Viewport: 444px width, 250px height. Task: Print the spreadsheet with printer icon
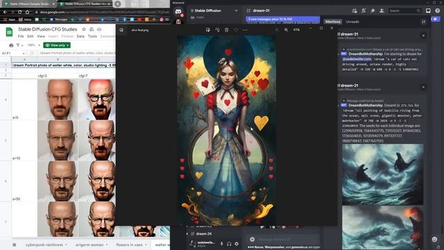(11, 45)
